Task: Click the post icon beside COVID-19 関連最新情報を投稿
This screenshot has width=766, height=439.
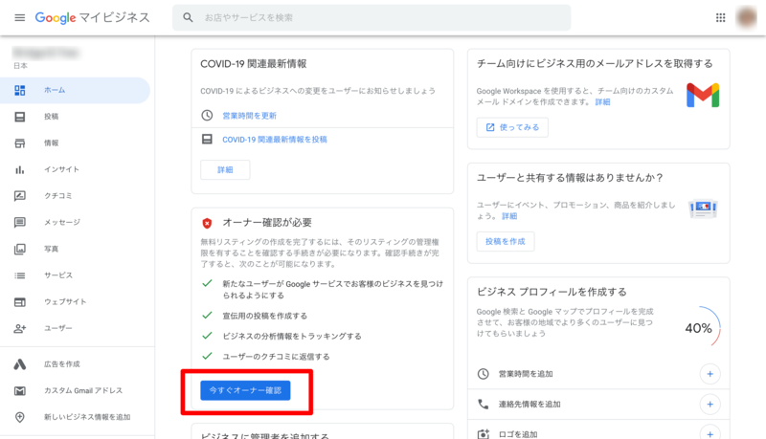Action: click(207, 139)
